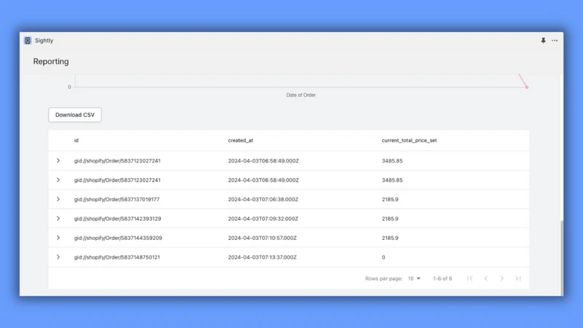Screen dimensions: 583x328
Task: Download the report as CSV
Action: 75,115
